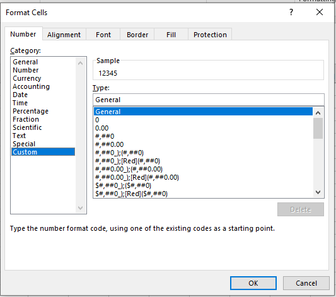Select the Custom category
The height and width of the screenshot is (297, 336).
[x=43, y=152]
